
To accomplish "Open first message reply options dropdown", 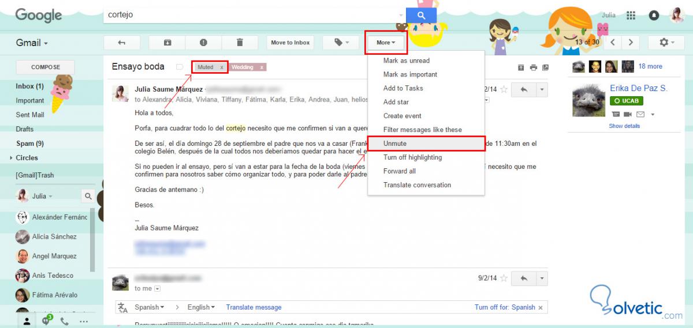I will [x=541, y=89].
